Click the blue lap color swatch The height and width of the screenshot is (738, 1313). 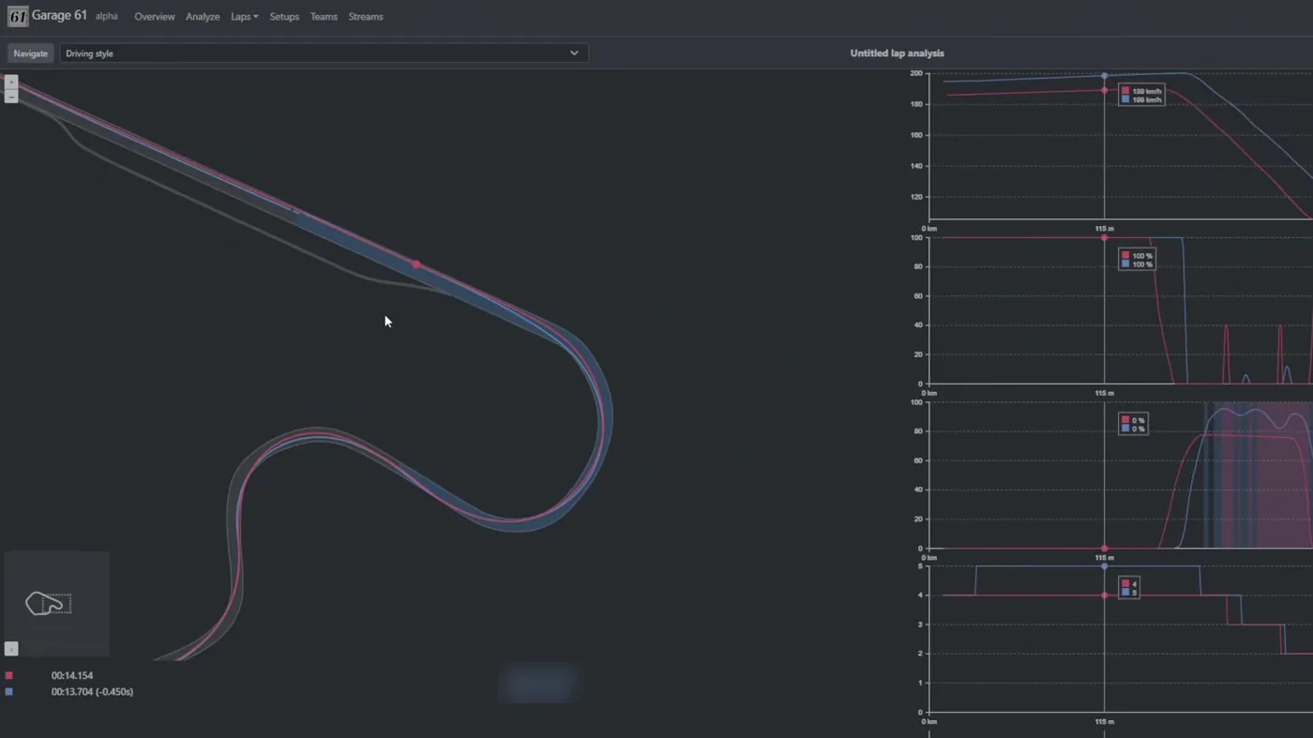[x=9, y=692]
